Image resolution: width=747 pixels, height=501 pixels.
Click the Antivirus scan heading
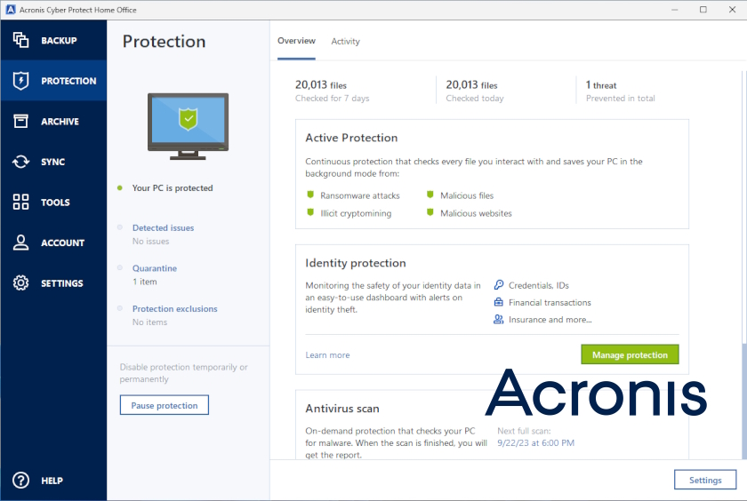pyautogui.click(x=342, y=409)
